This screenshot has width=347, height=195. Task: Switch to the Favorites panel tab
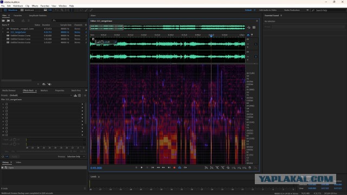pyautogui.click(x=18, y=16)
